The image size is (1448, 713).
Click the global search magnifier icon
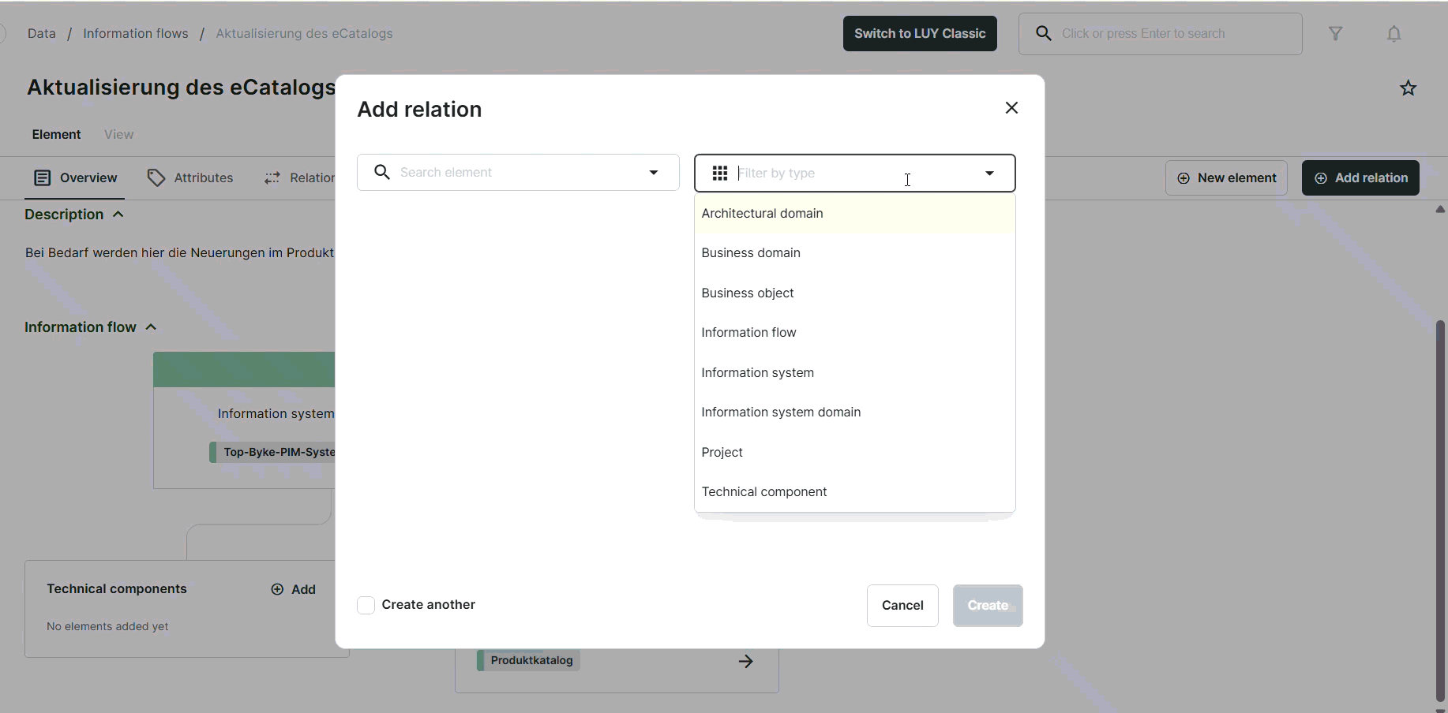tap(1043, 34)
